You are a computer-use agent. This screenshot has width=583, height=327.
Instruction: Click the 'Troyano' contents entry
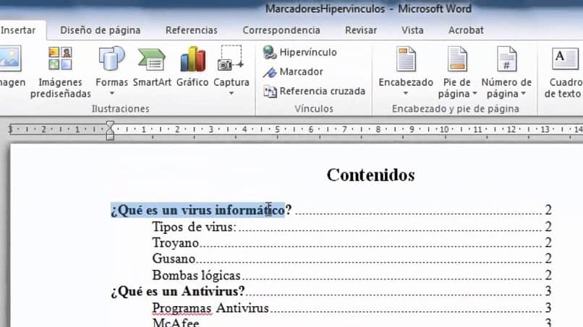176,243
